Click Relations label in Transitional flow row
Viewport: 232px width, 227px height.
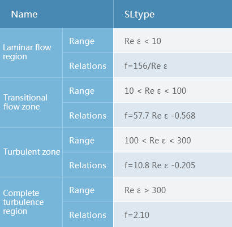[88, 115]
